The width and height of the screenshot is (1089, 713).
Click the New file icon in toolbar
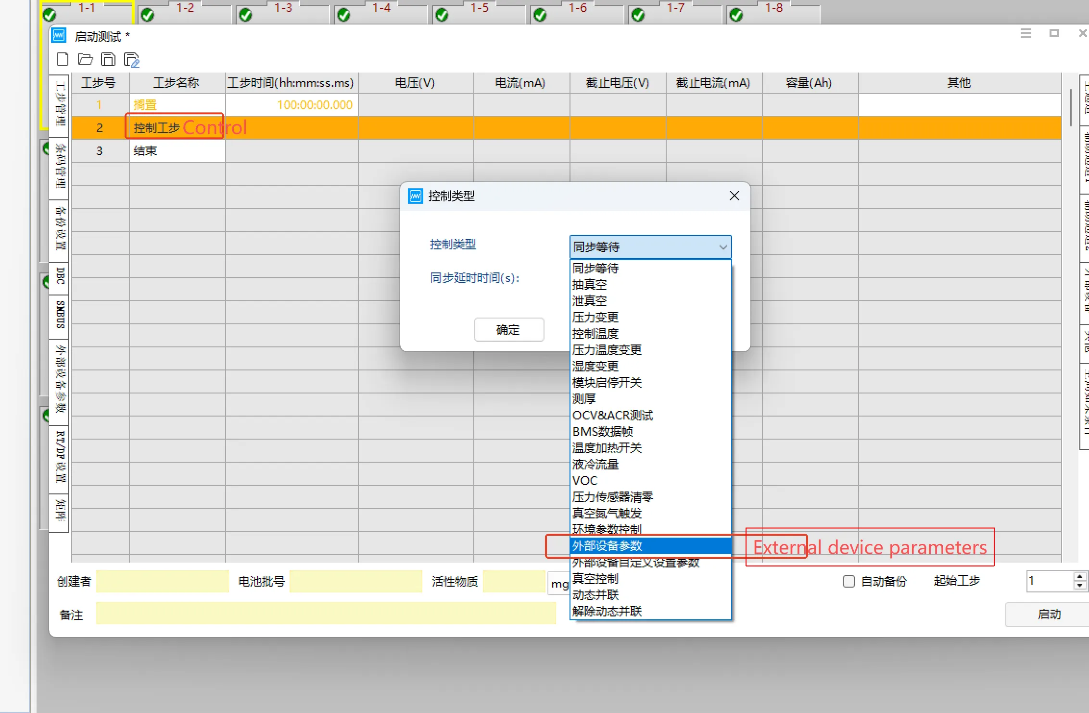(63, 59)
